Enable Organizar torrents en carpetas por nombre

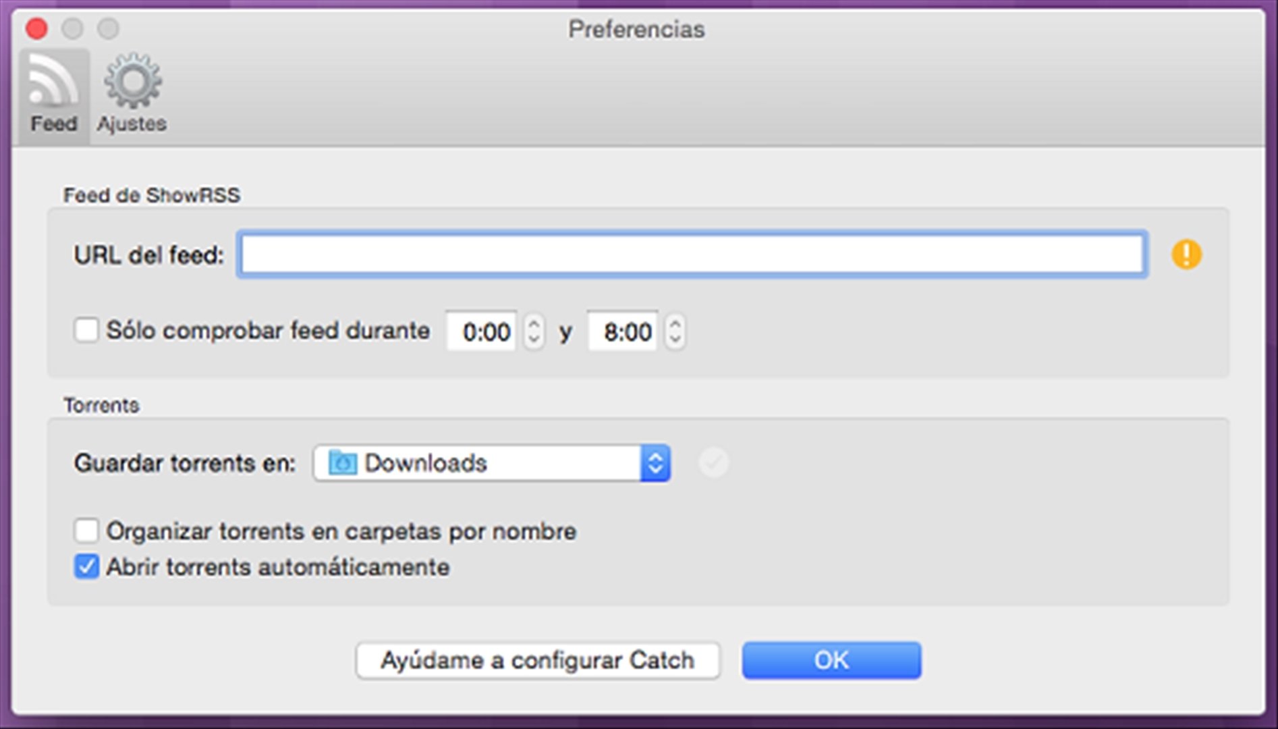[x=86, y=531]
